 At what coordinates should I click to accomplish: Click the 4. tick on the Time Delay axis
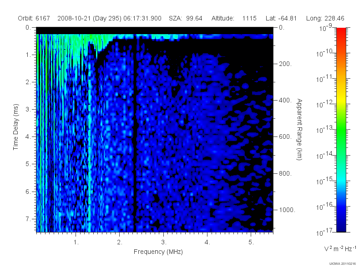[x=28, y=137]
